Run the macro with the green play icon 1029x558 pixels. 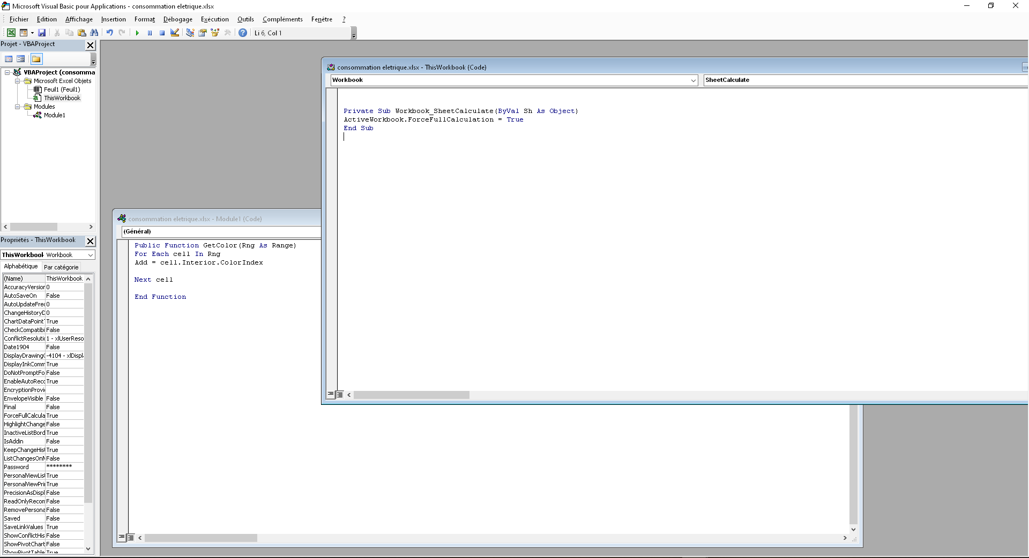137,33
